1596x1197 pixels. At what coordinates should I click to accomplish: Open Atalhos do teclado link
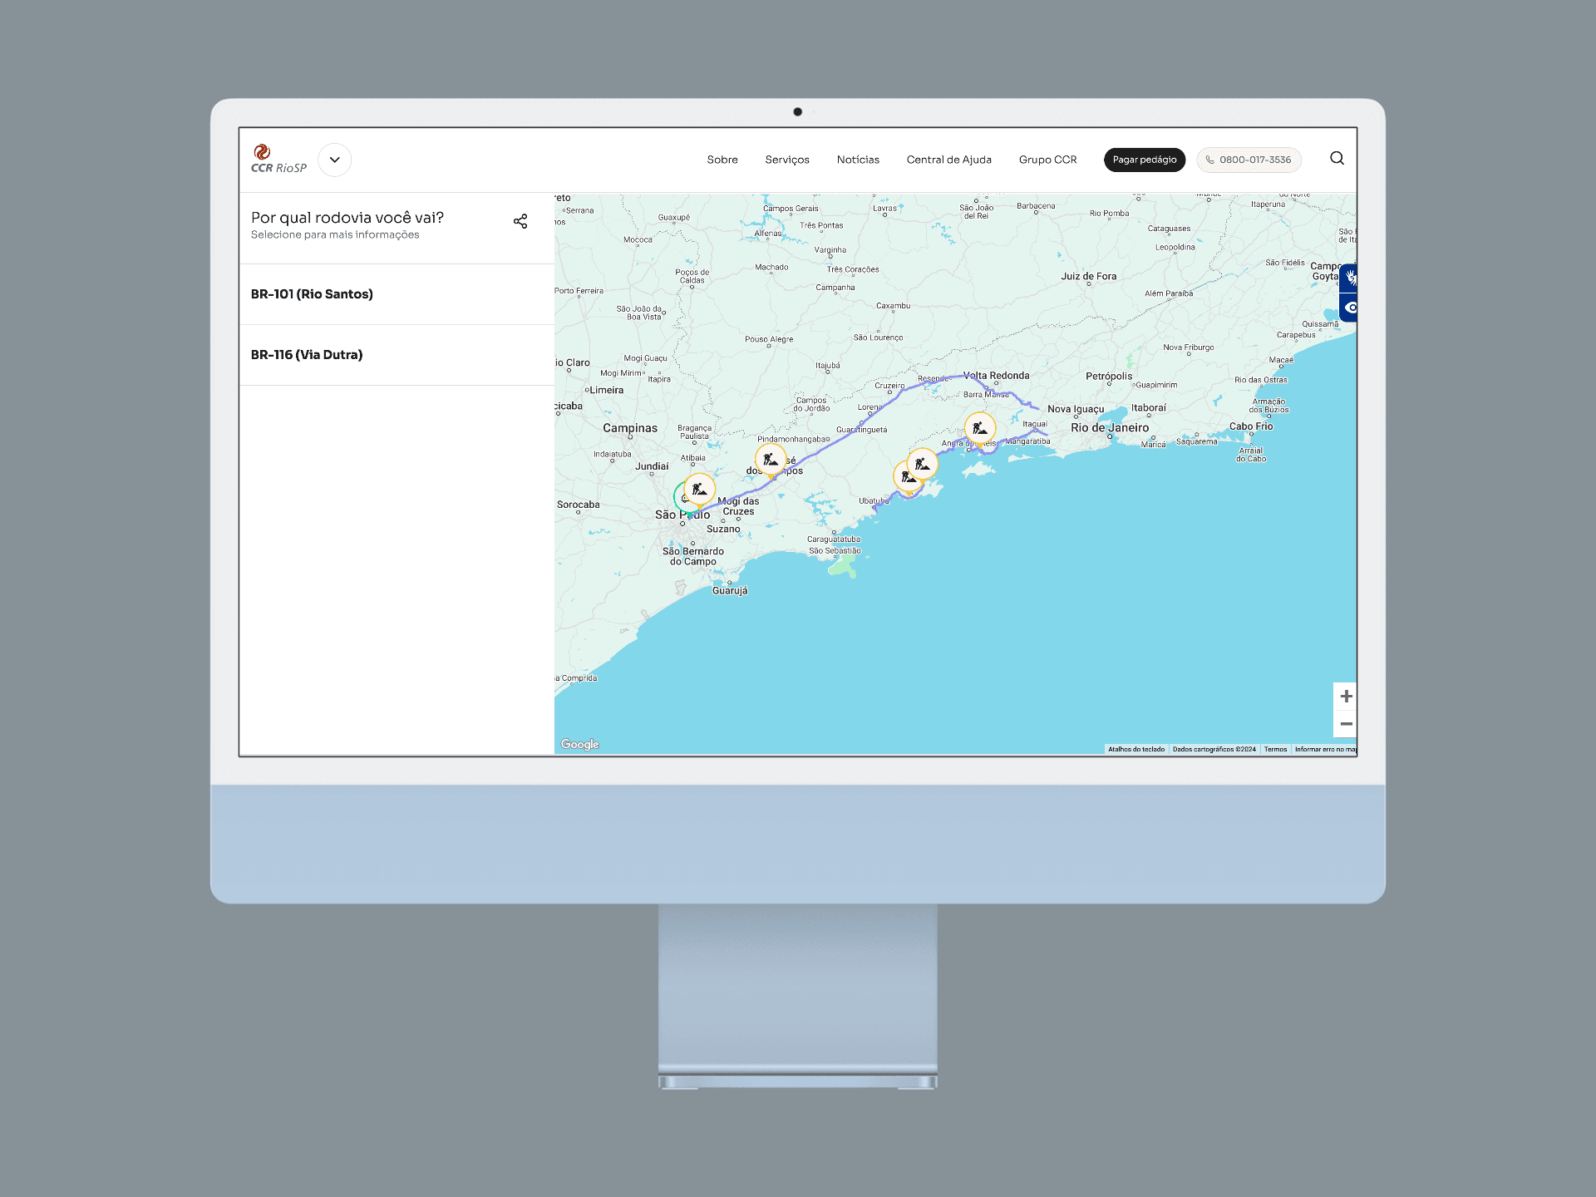click(1136, 750)
